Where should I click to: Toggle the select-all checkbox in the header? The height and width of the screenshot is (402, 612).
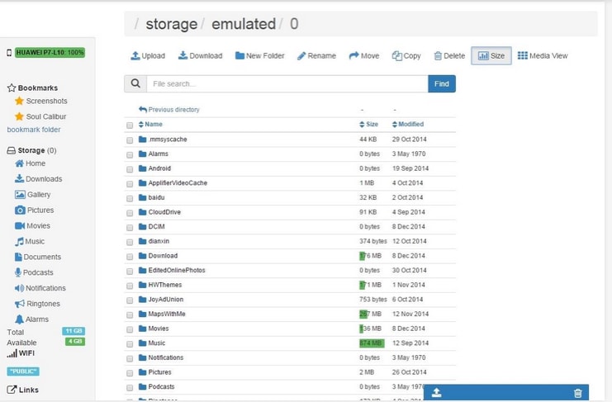tap(130, 125)
